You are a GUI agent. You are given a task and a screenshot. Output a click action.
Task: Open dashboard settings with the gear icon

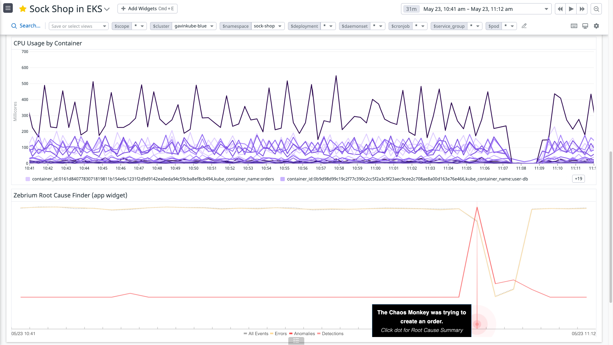[x=596, y=26]
